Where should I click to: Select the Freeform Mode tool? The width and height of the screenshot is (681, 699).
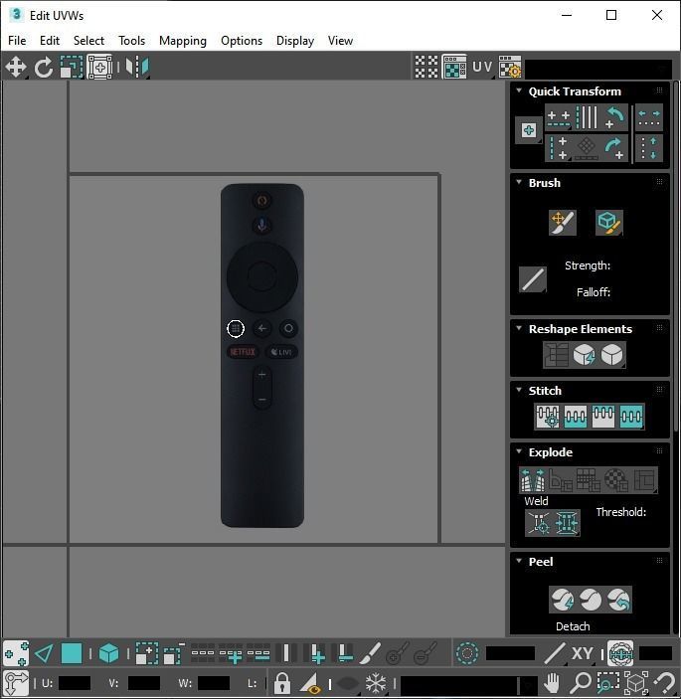(99, 68)
